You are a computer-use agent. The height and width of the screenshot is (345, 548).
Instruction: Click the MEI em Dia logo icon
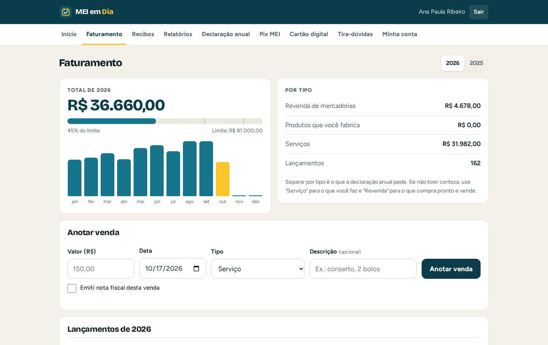coord(66,12)
